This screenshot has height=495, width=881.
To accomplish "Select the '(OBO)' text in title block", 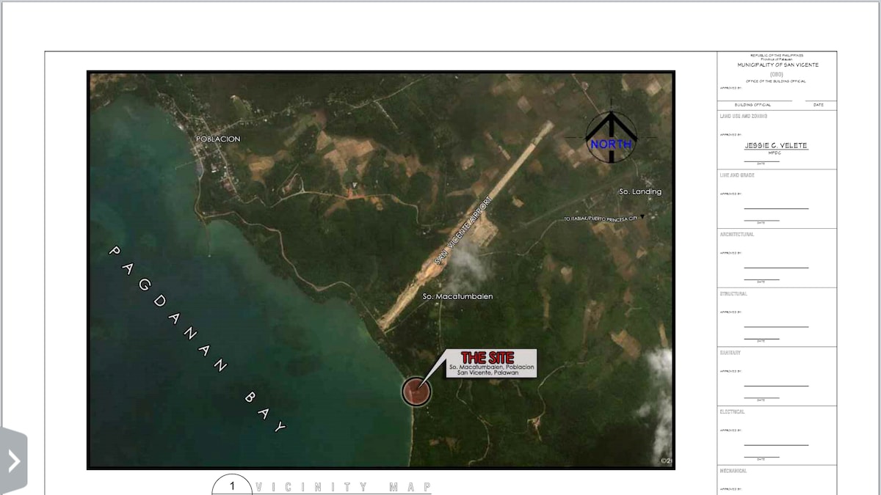I will 777,74.
